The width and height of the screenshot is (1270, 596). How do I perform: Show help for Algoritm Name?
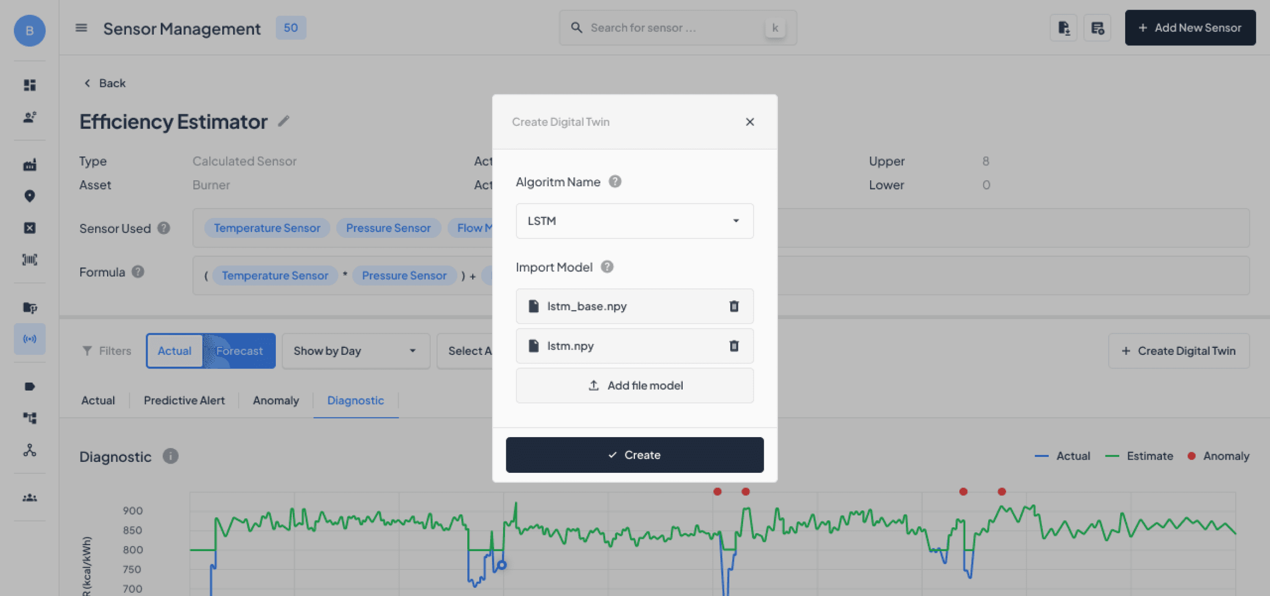tap(615, 182)
